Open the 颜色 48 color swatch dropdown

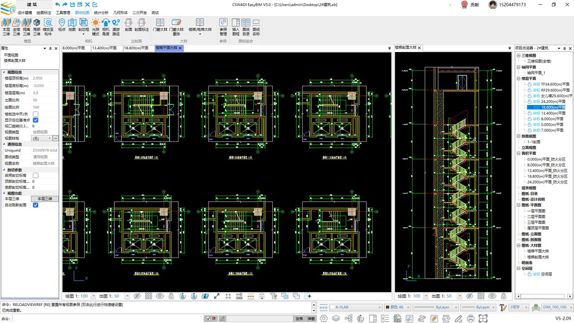coord(397,307)
